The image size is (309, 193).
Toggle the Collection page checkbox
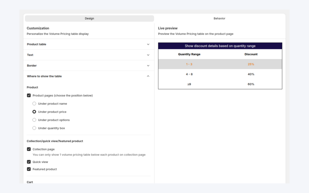(29, 149)
